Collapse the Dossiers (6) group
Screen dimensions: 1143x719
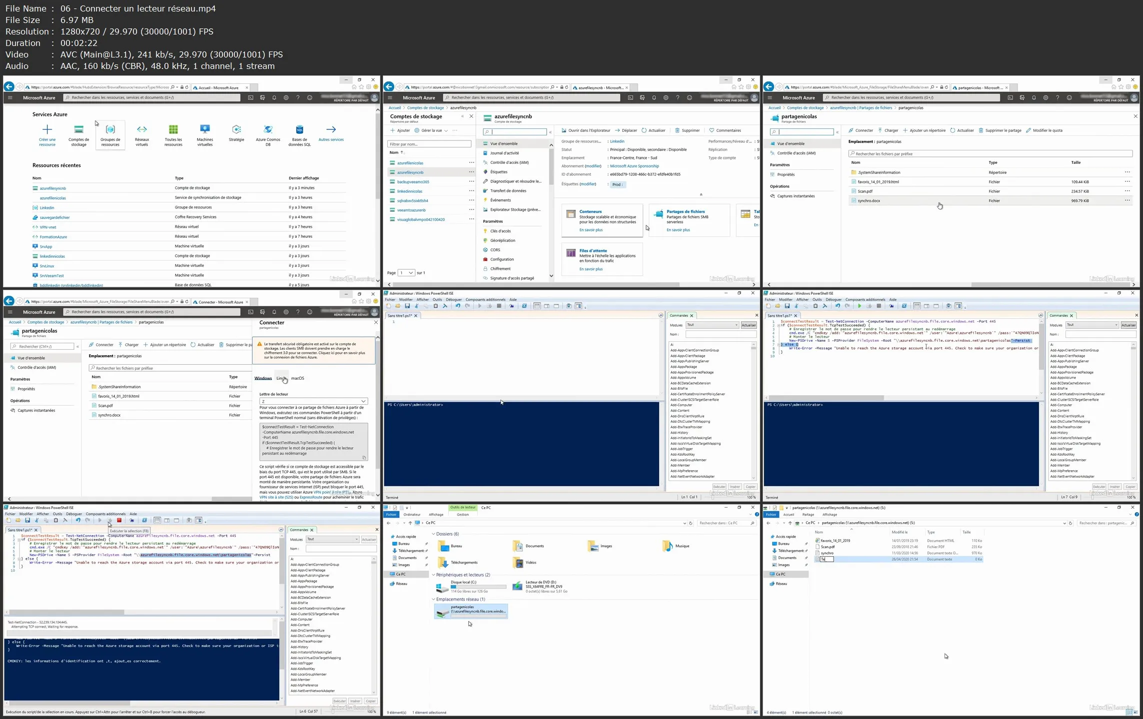(x=433, y=534)
